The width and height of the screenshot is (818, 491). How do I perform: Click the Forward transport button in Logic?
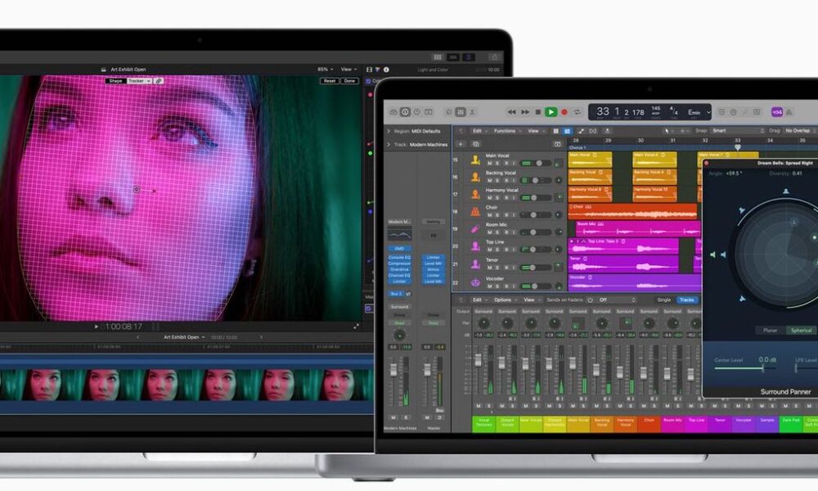point(525,112)
